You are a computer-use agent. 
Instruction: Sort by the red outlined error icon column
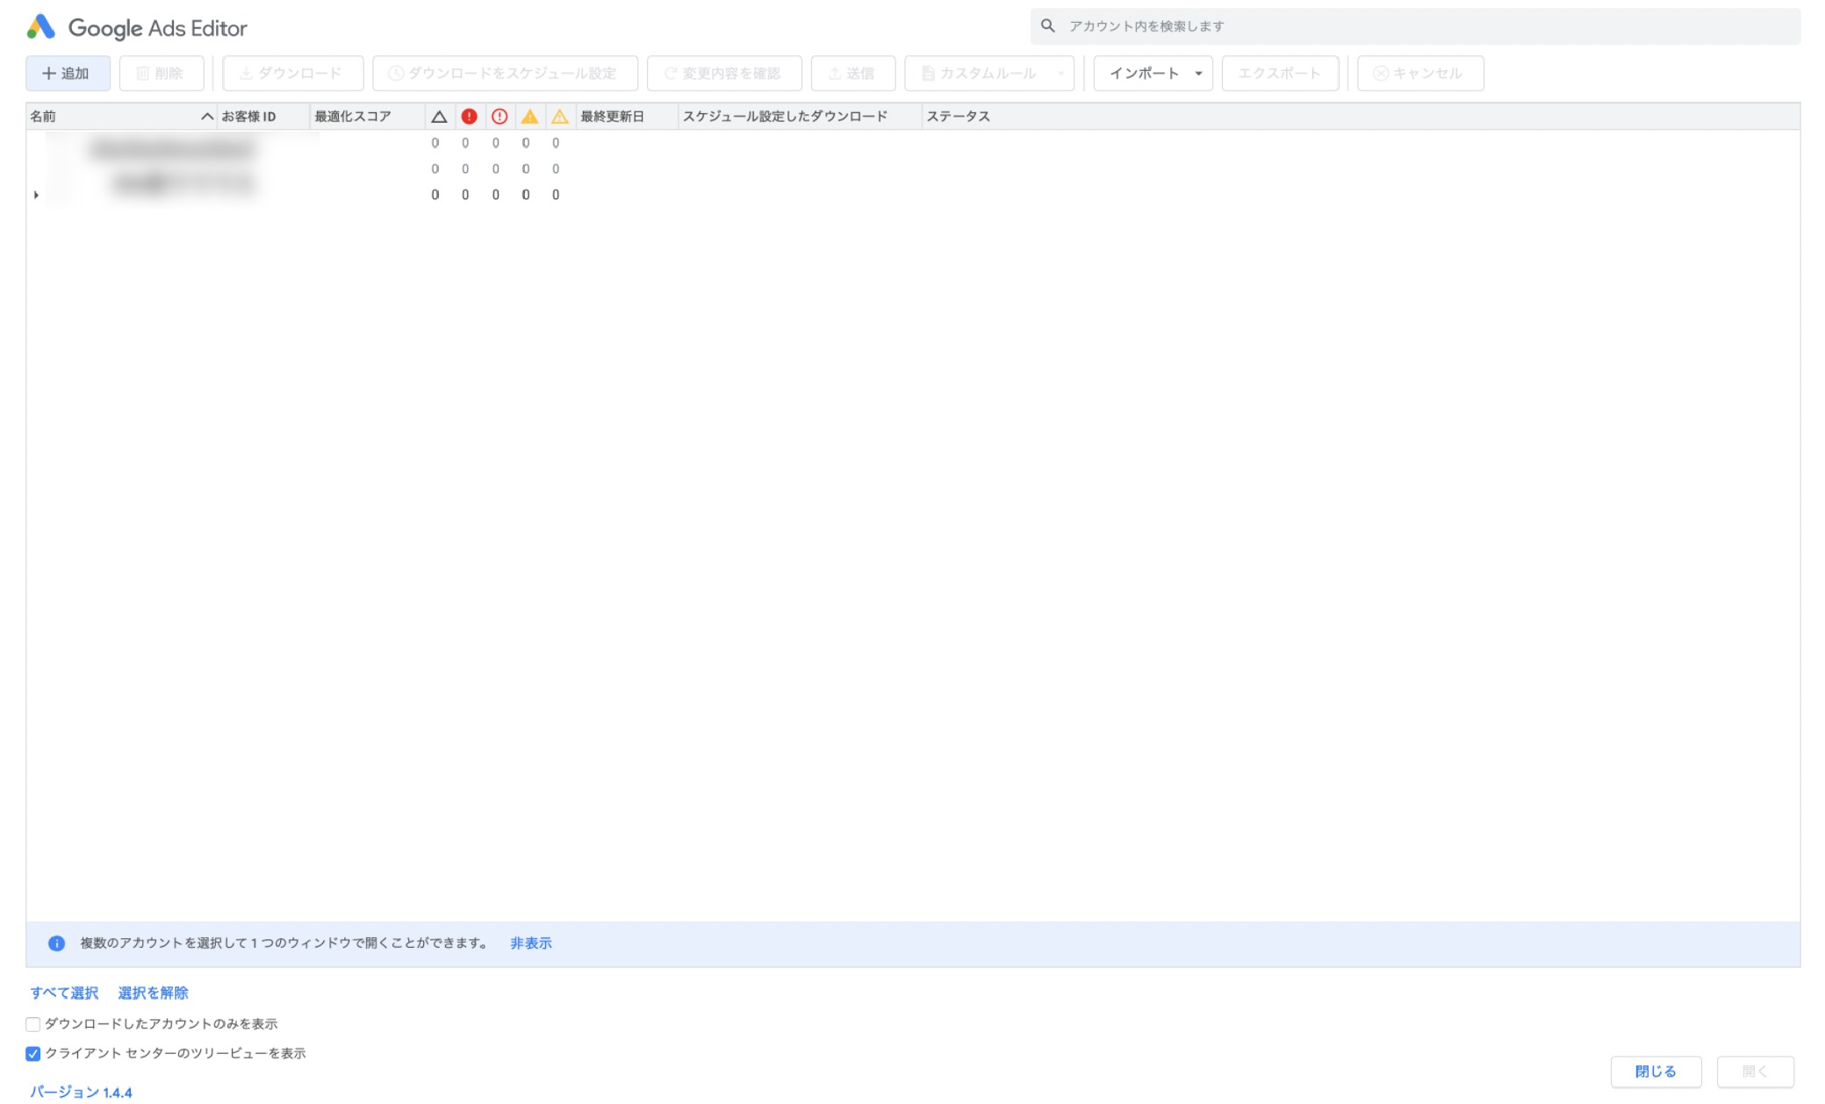499,117
